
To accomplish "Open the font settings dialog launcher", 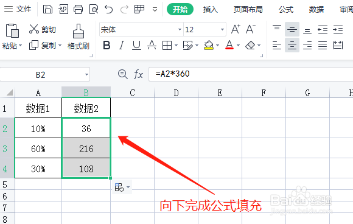I will [261, 55].
